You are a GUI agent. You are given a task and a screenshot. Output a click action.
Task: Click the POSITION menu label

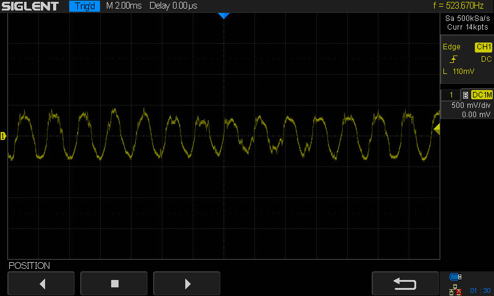(x=29, y=266)
